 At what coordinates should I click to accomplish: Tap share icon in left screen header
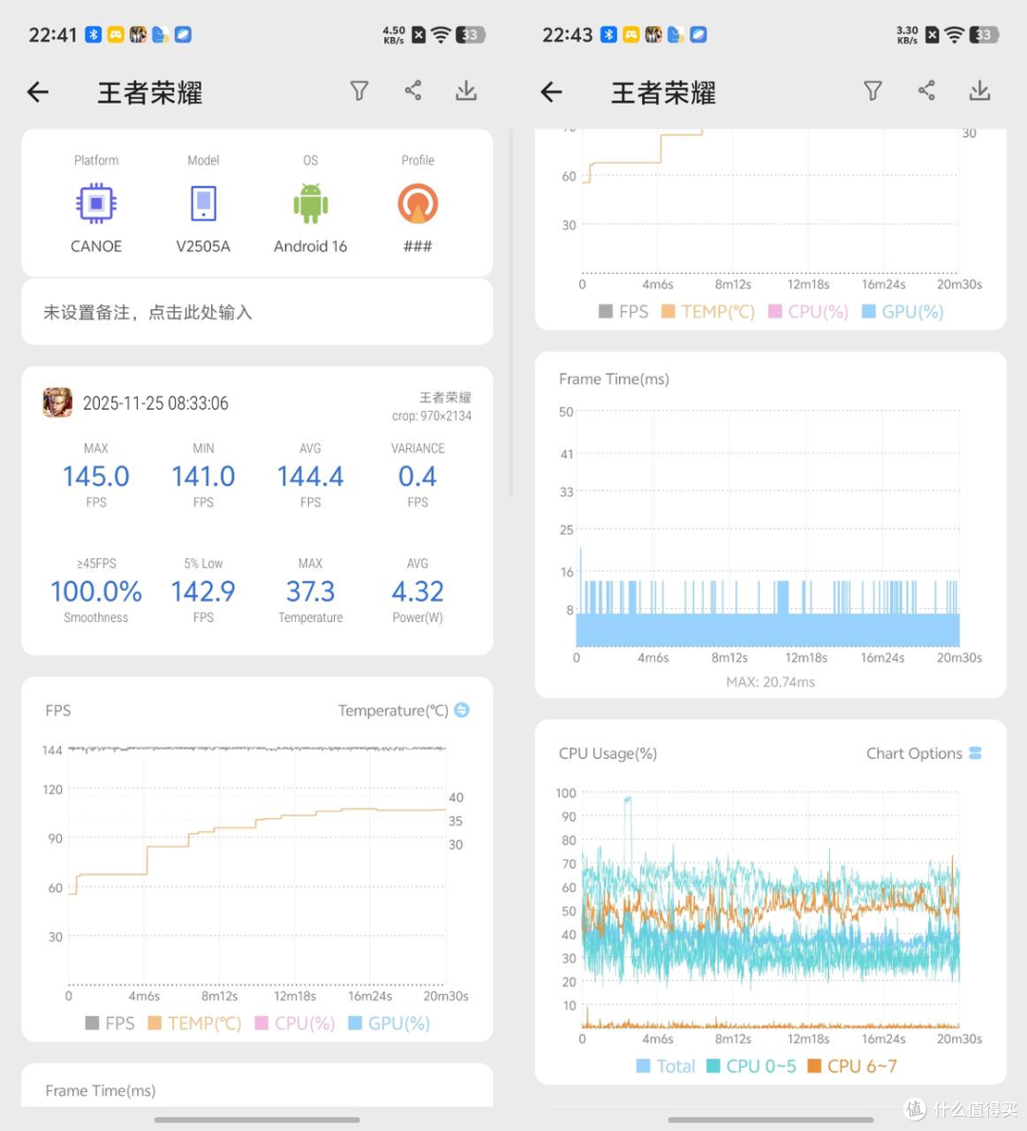coord(413,90)
